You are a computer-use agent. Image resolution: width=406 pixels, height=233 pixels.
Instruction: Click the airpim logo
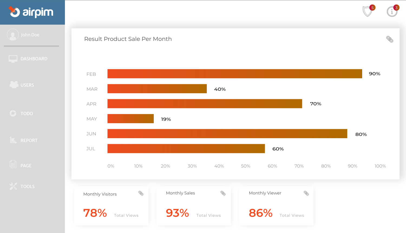[31, 12]
